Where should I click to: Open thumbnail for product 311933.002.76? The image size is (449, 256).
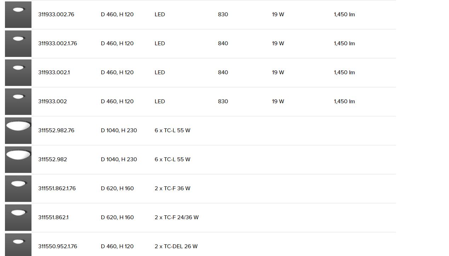tap(18, 14)
